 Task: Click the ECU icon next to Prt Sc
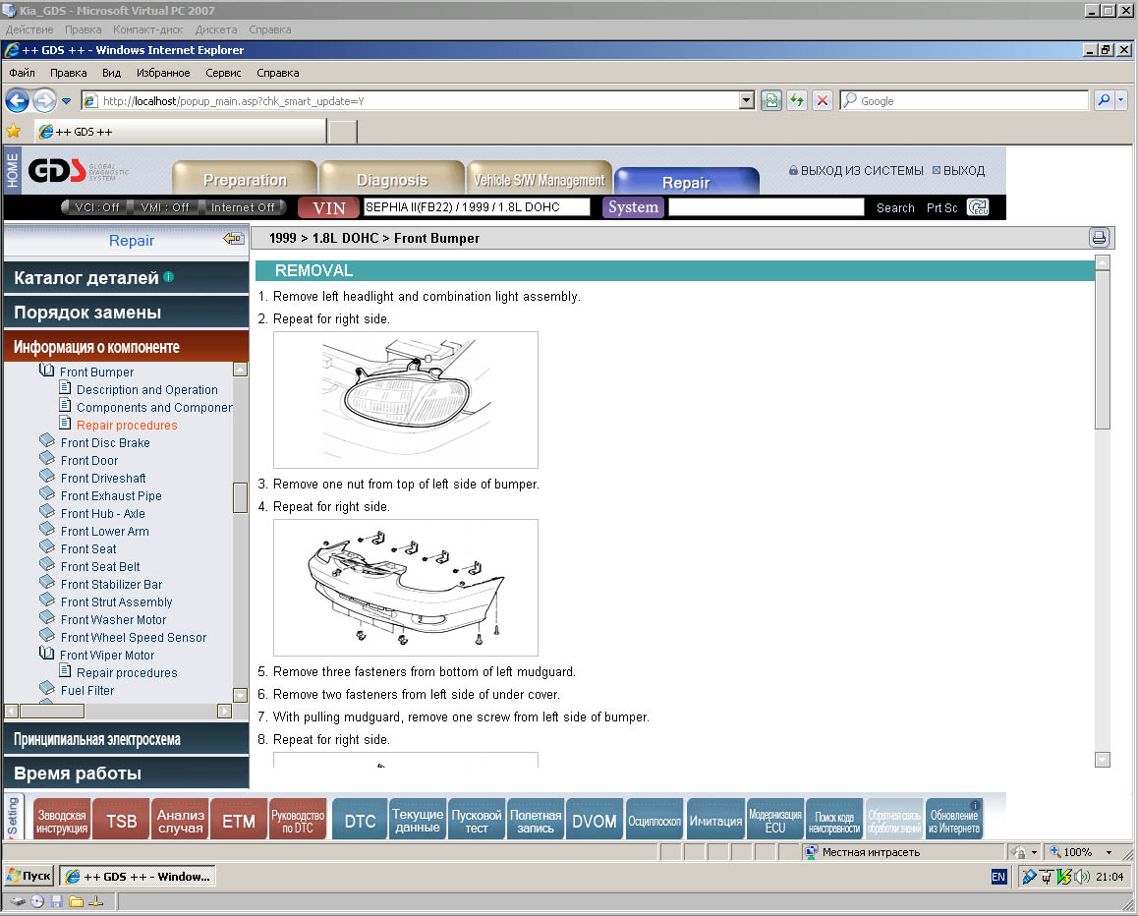pyautogui.click(x=978, y=207)
